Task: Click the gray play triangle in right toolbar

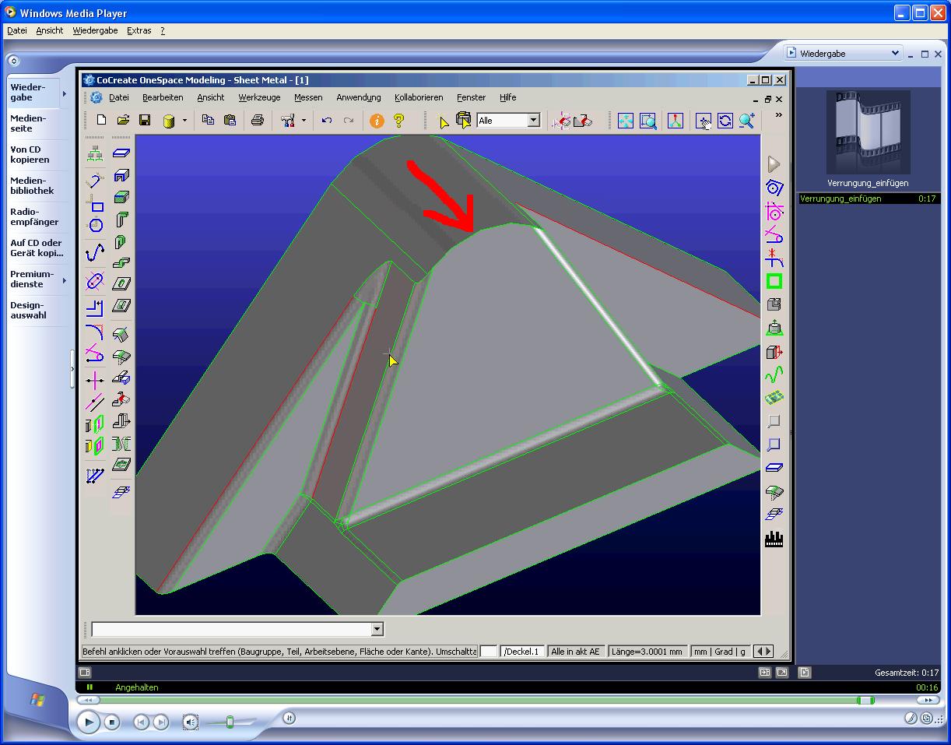Action: point(774,164)
